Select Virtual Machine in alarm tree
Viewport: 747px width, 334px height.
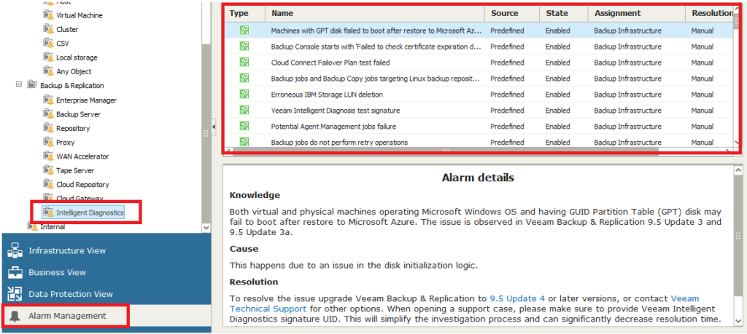[x=79, y=15]
